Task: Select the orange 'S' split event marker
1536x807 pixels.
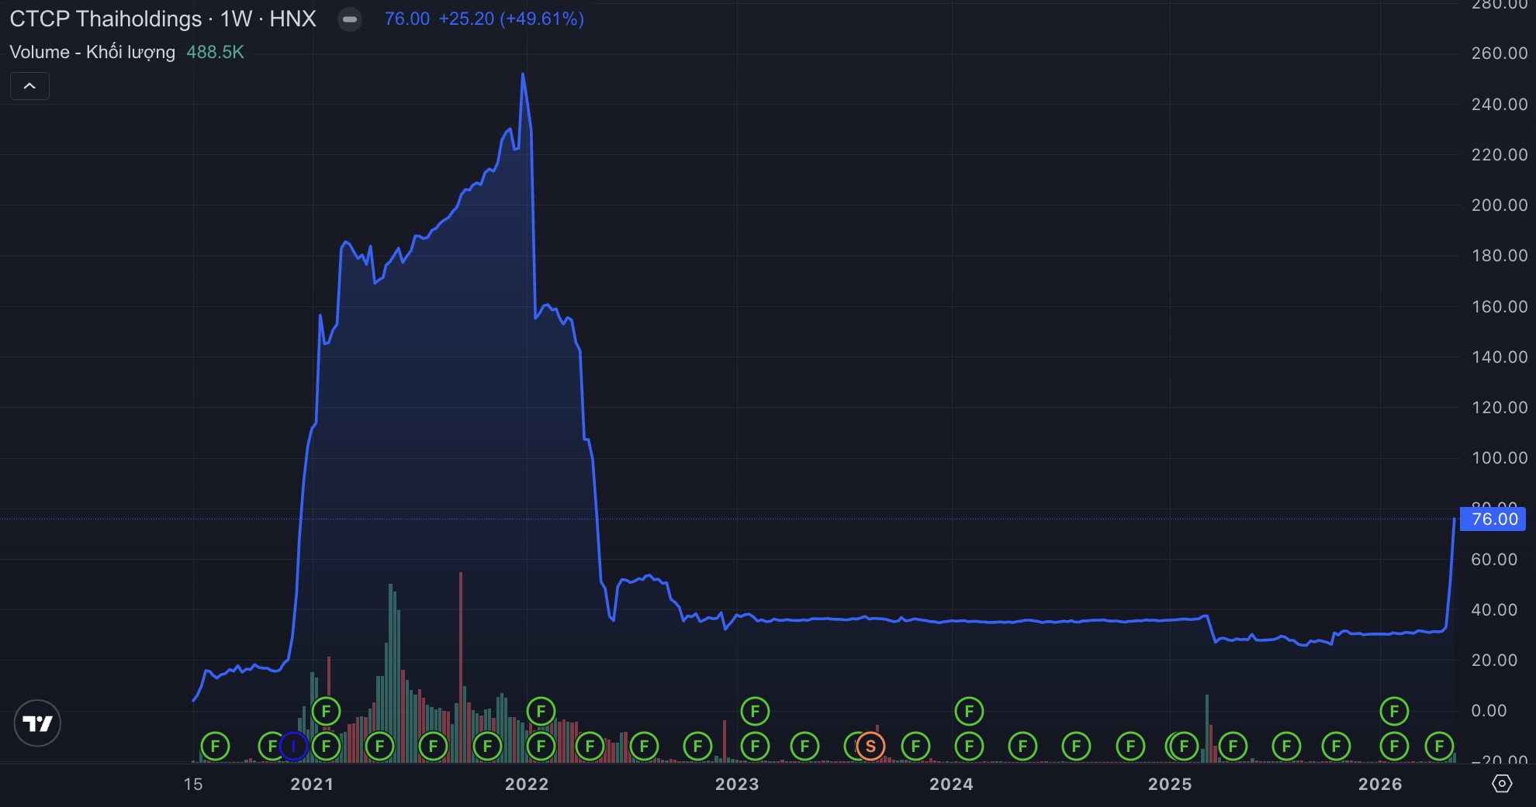Action: [x=870, y=747]
